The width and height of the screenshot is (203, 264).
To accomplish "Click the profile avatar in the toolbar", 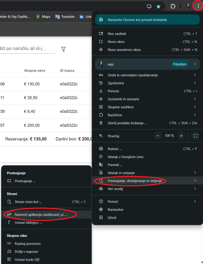I will click(188, 6).
